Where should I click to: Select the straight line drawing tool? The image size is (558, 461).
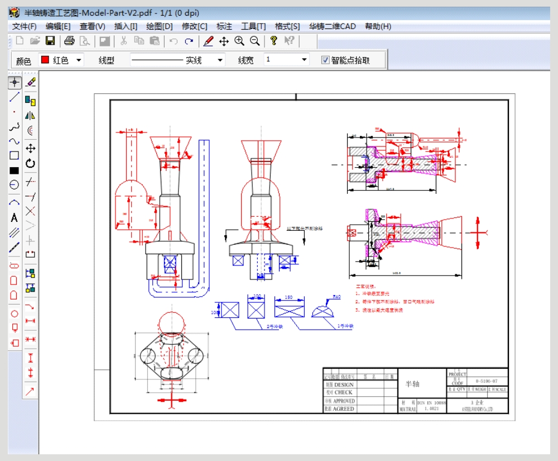pyautogui.click(x=15, y=97)
